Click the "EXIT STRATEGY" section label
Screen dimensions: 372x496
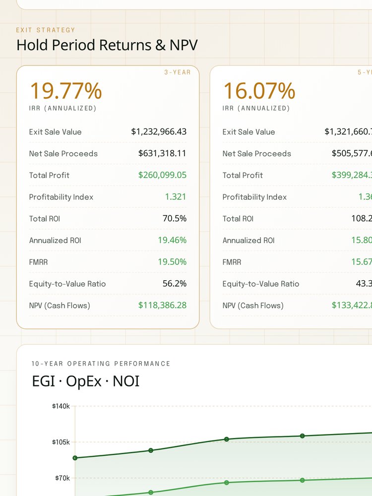tap(46, 30)
